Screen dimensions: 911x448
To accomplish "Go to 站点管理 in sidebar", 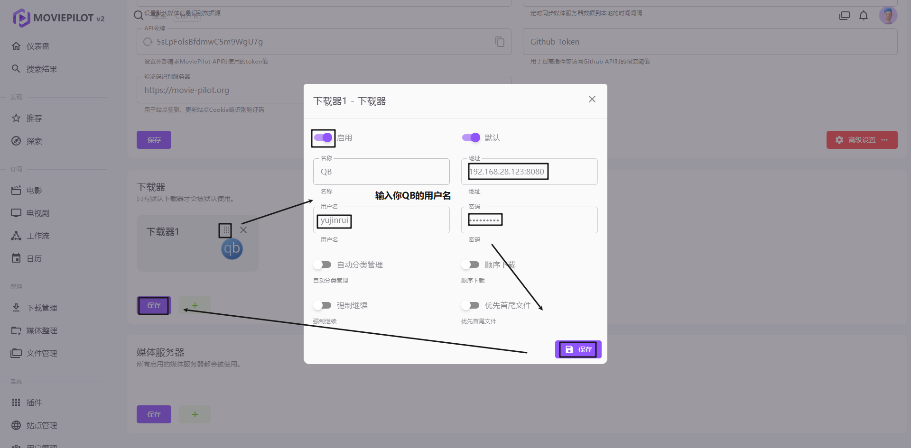I will (42, 425).
